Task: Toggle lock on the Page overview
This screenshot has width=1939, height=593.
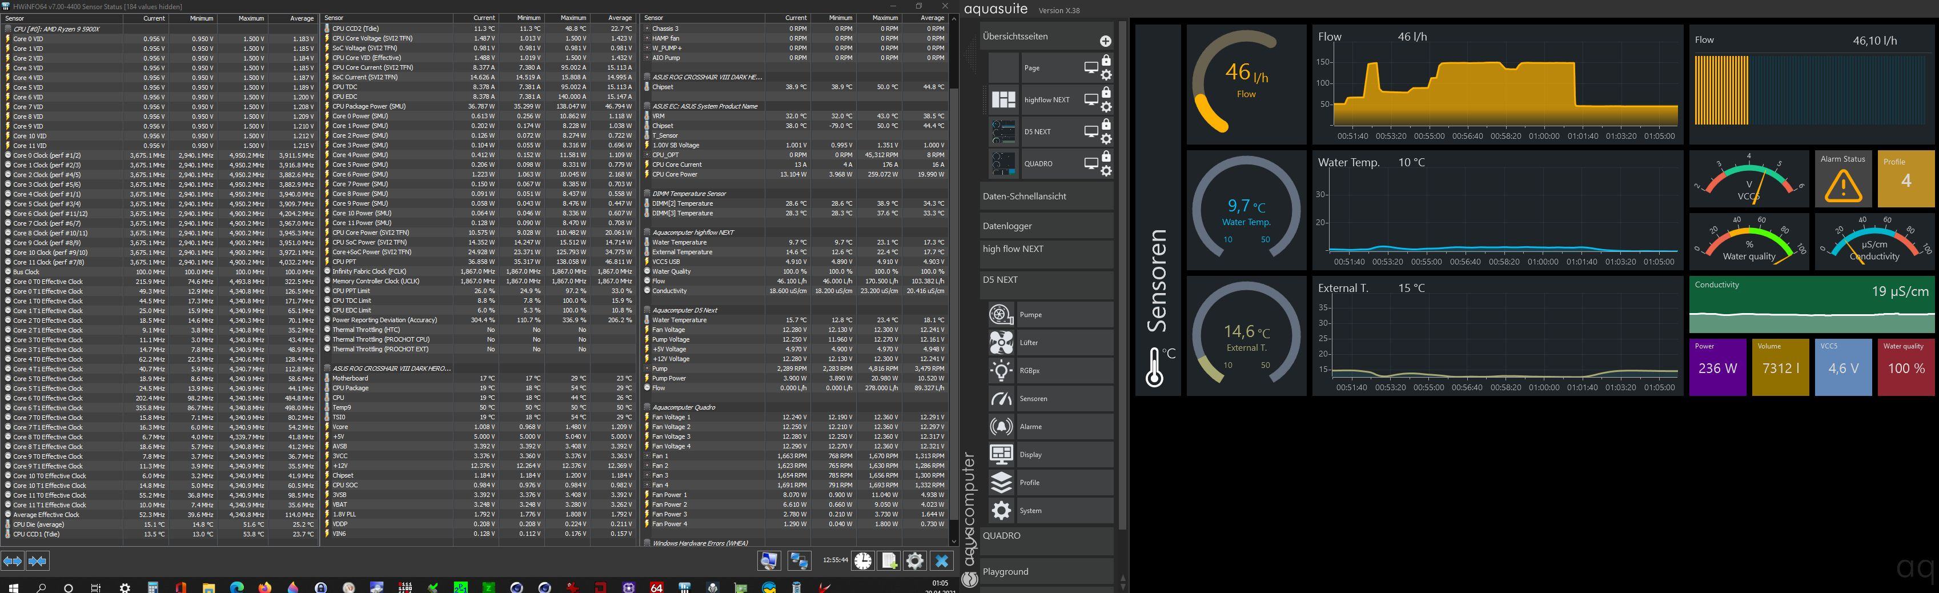Action: pos(1106,60)
